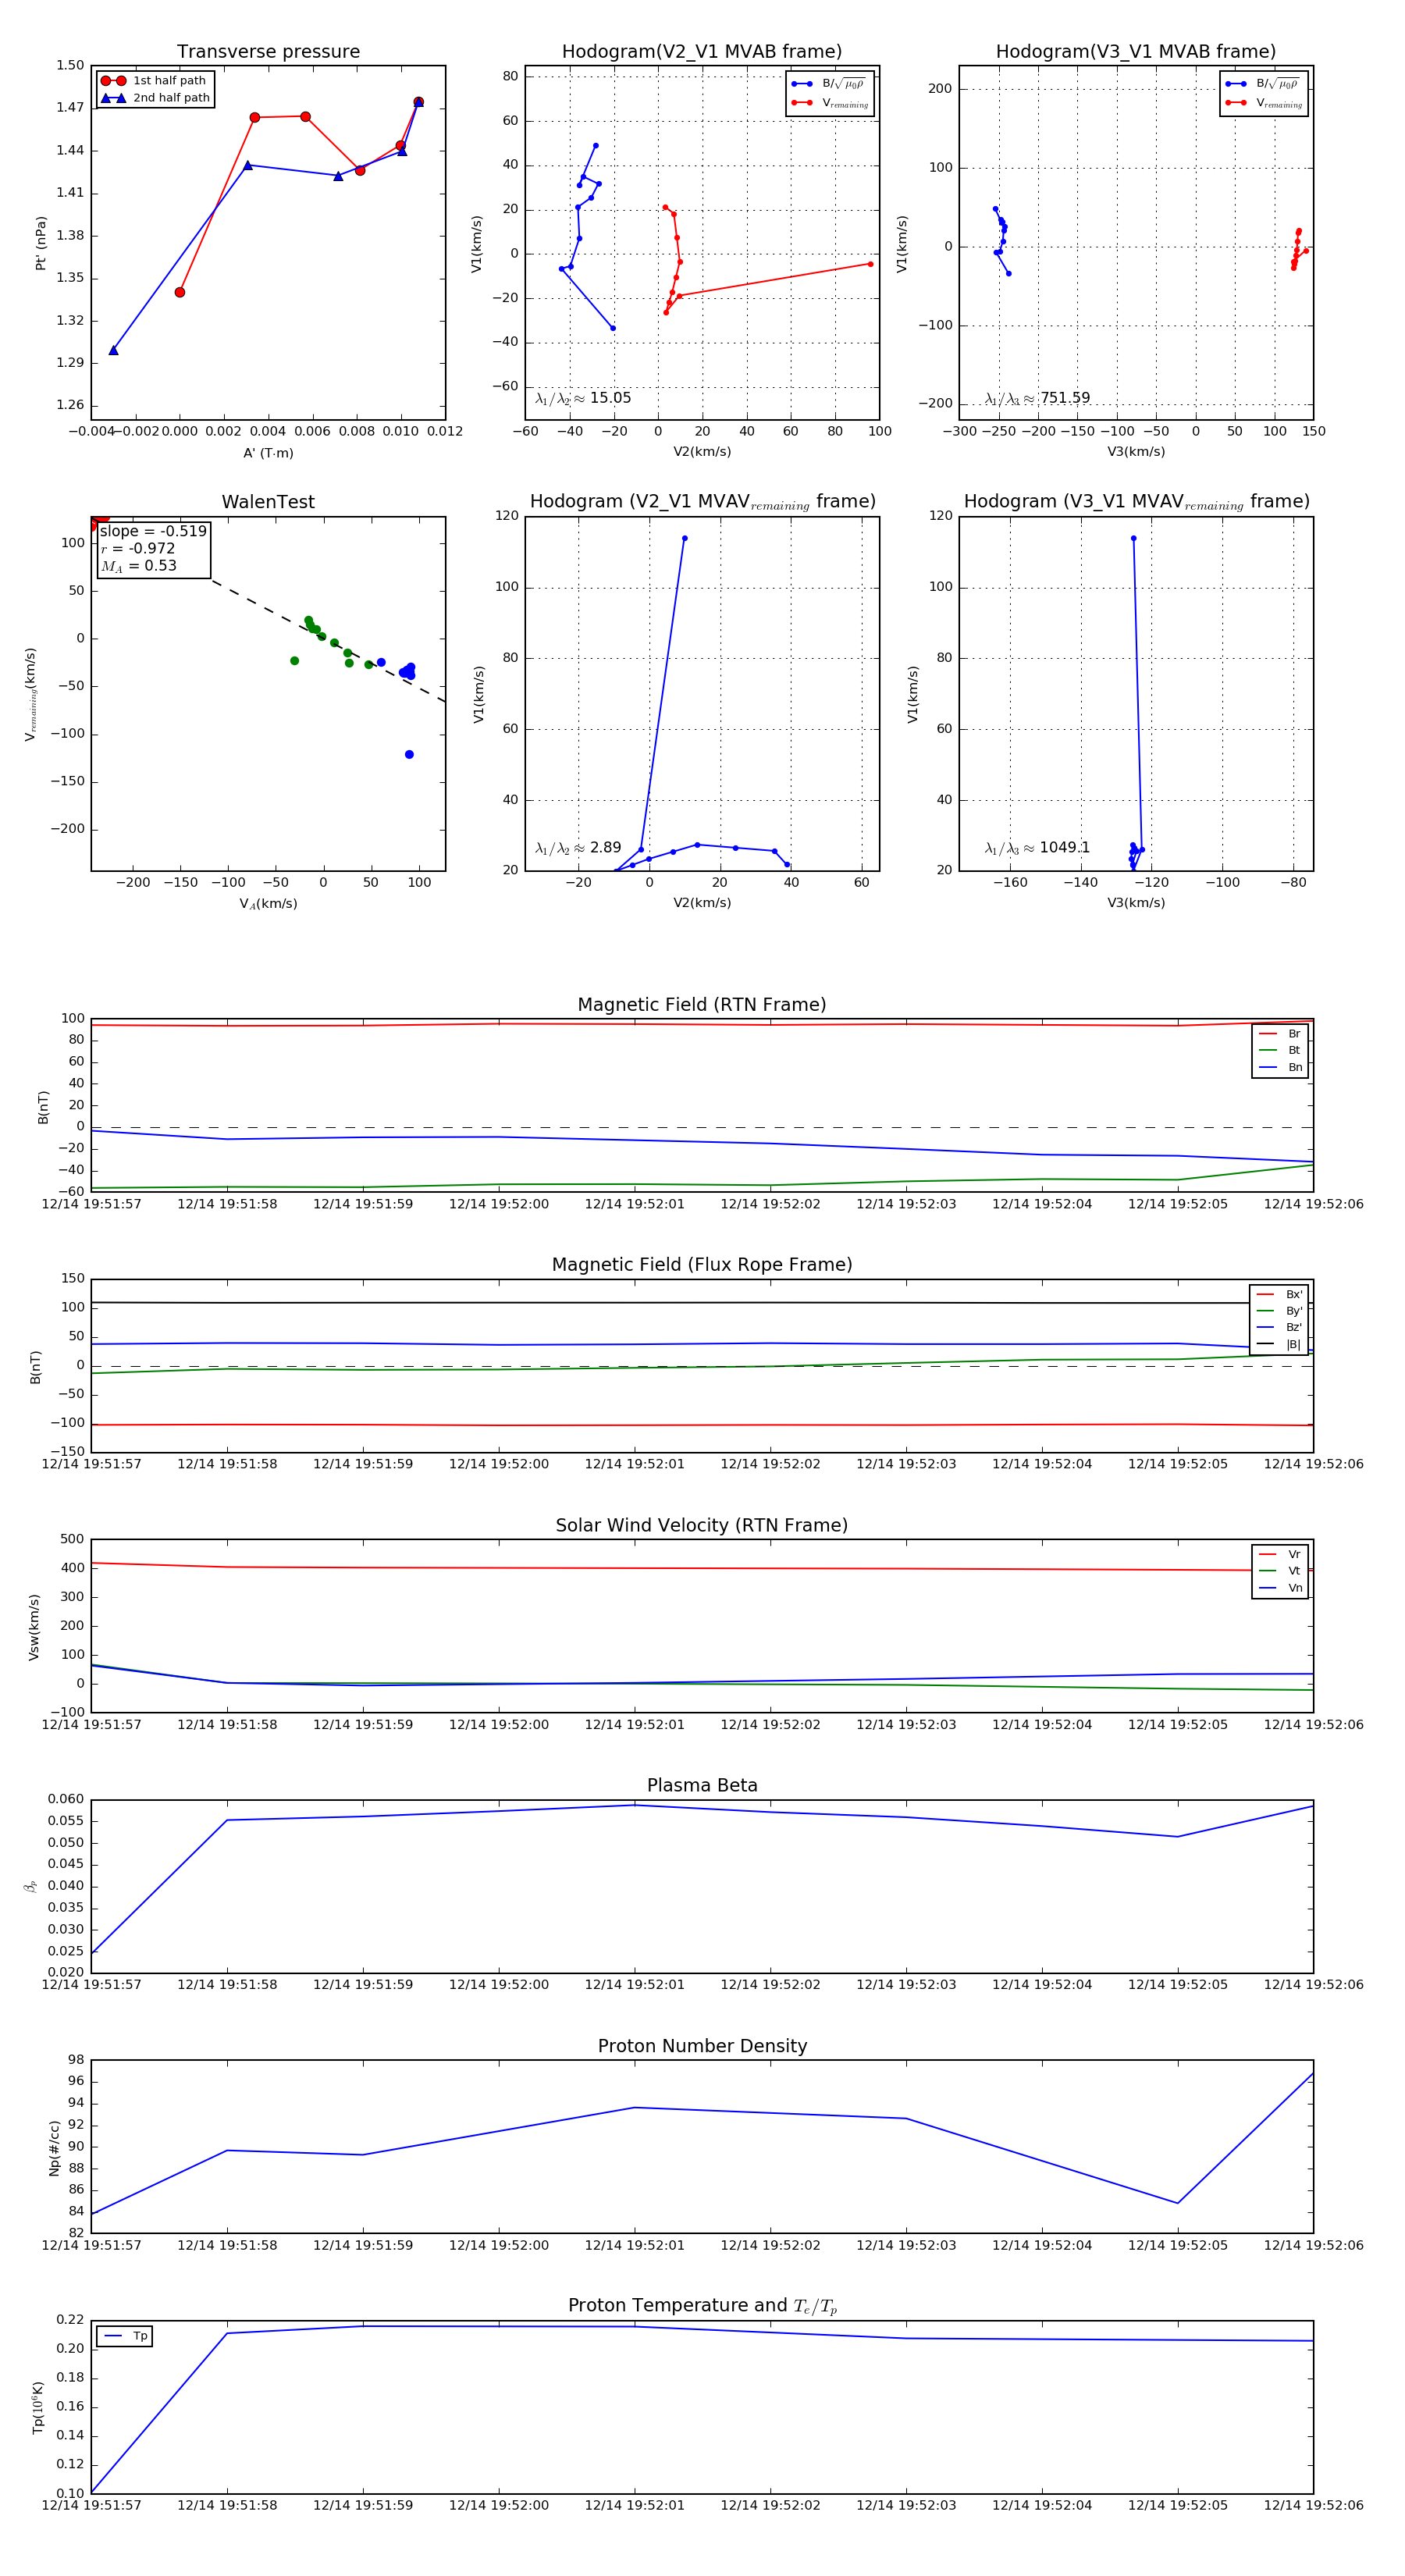Select the 'Br' legend entry
Image resolution: width=1405 pixels, height=2576 pixels.
(1281, 1034)
